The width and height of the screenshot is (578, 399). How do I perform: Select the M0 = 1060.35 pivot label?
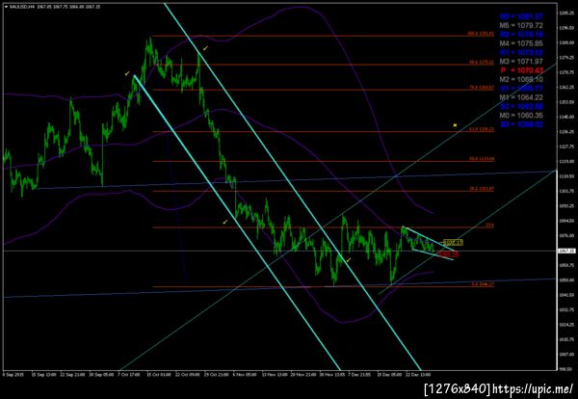tap(521, 116)
